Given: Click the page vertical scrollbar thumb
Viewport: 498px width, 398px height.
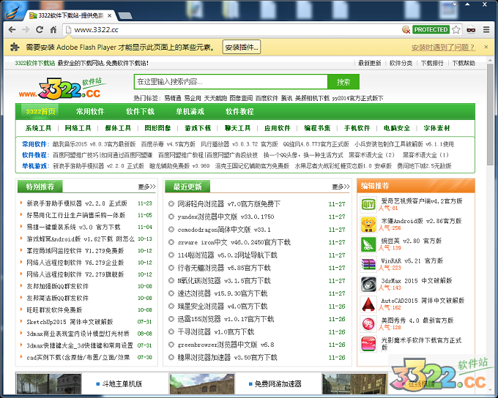Looking at the screenshot, I should pos(491,114).
